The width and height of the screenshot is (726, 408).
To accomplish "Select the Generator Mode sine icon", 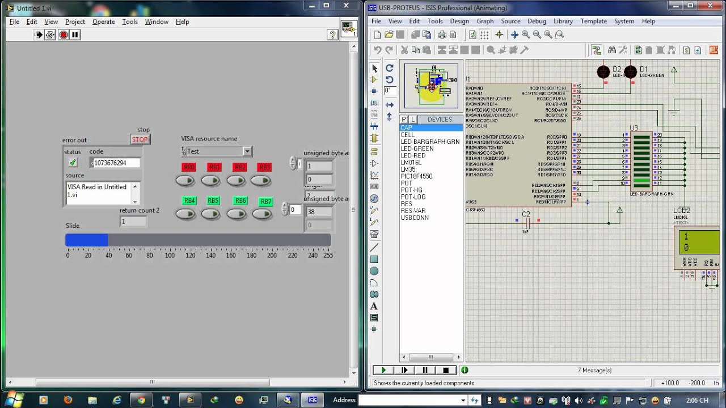I will tap(374, 198).
